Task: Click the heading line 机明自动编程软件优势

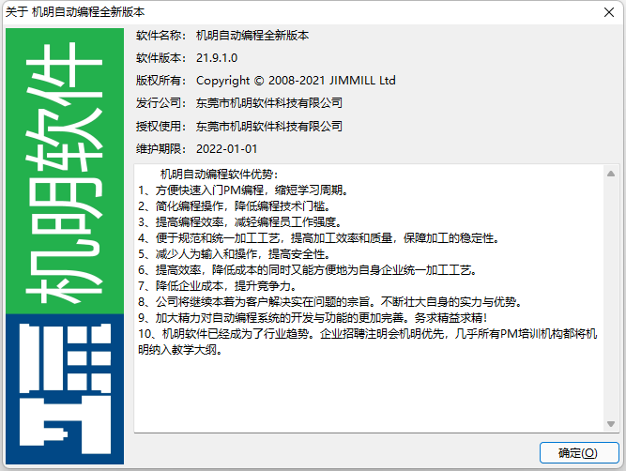Action: [x=220, y=175]
